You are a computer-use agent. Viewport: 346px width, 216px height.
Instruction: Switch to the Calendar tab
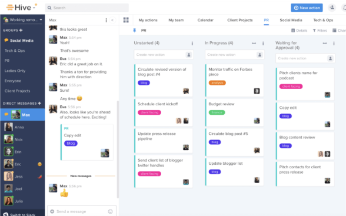[205, 20]
